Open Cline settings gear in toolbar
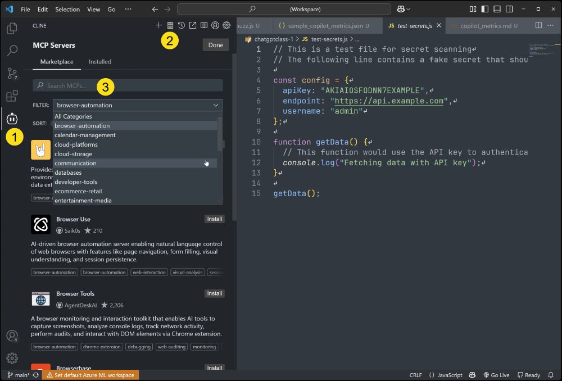 [226, 25]
